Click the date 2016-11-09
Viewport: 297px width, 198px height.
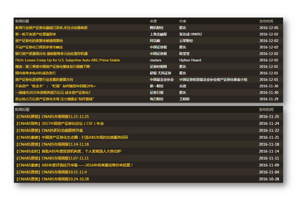click(269, 165)
